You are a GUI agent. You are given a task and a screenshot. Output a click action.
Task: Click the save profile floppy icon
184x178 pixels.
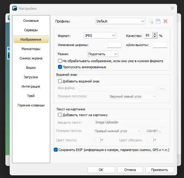tap(158, 21)
